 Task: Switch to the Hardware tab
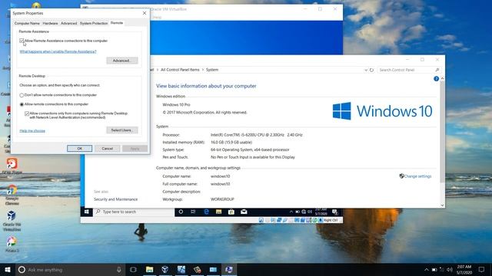(50, 23)
